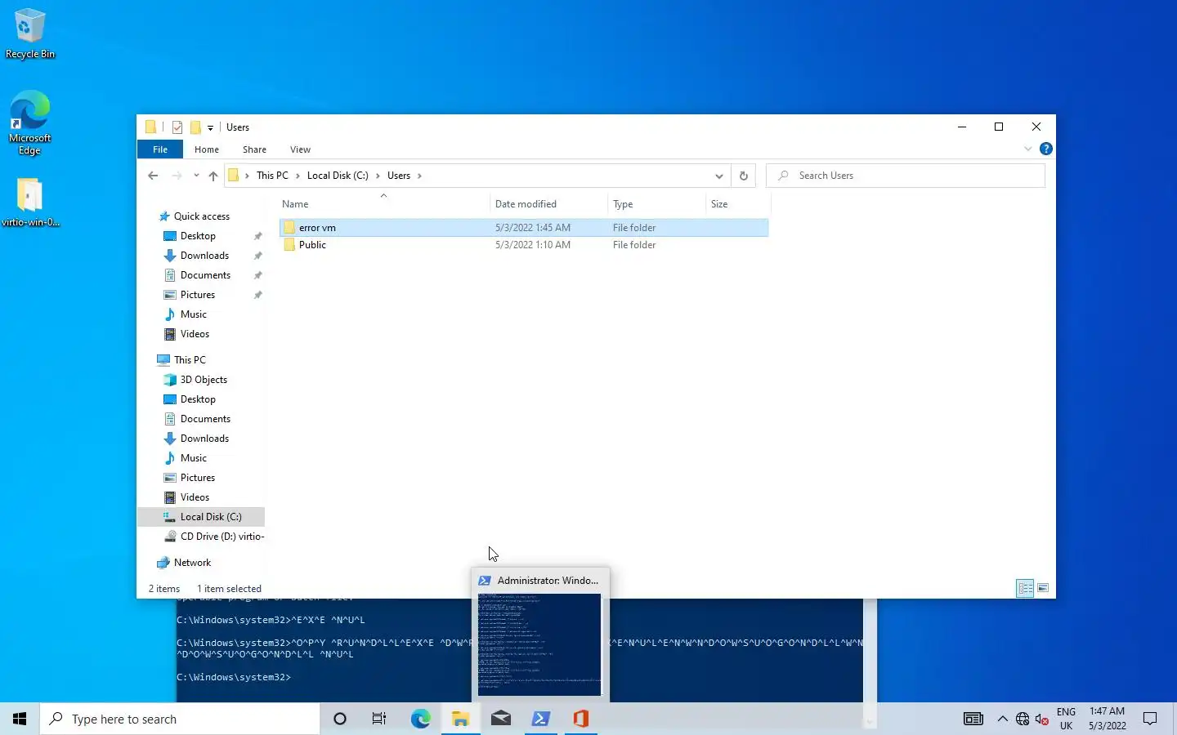The width and height of the screenshot is (1177, 735).
Task: Open the Recent locations dropdown
Action: (x=196, y=176)
